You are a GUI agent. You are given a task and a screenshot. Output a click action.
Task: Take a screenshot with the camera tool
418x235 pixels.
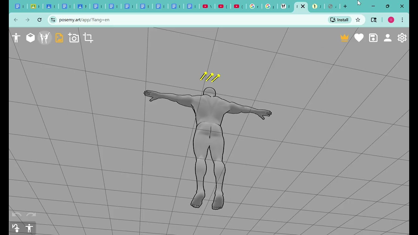[x=73, y=38]
